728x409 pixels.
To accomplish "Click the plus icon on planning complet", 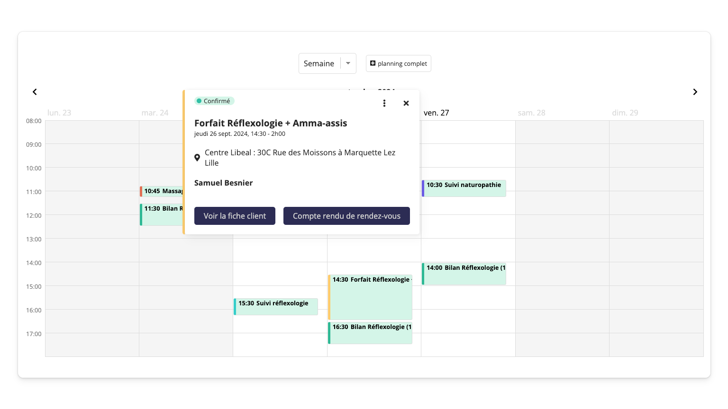I will pos(373,63).
